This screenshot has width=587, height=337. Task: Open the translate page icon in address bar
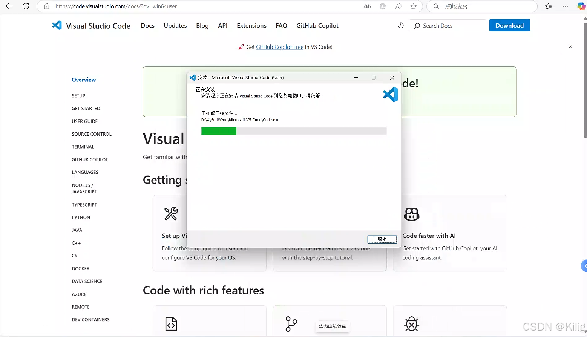coord(367,6)
